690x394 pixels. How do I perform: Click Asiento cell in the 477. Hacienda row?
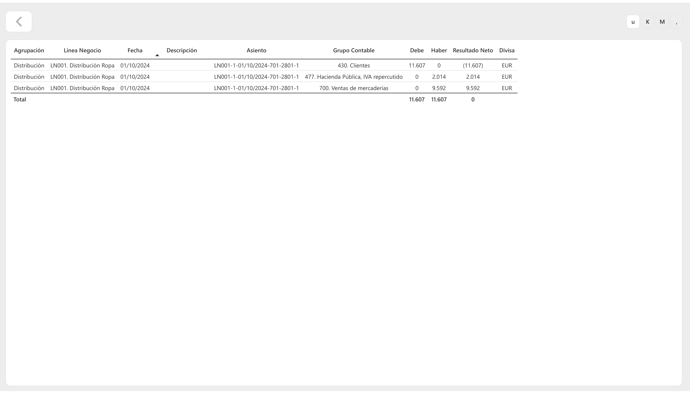click(256, 77)
